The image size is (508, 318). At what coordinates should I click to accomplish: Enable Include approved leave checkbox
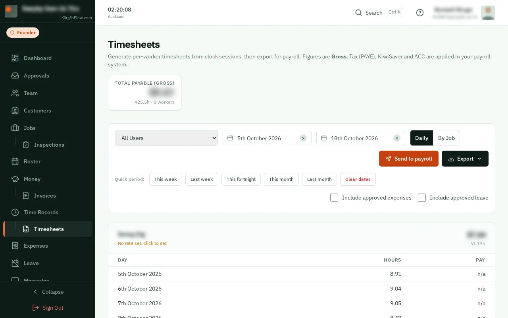[x=422, y=198]
